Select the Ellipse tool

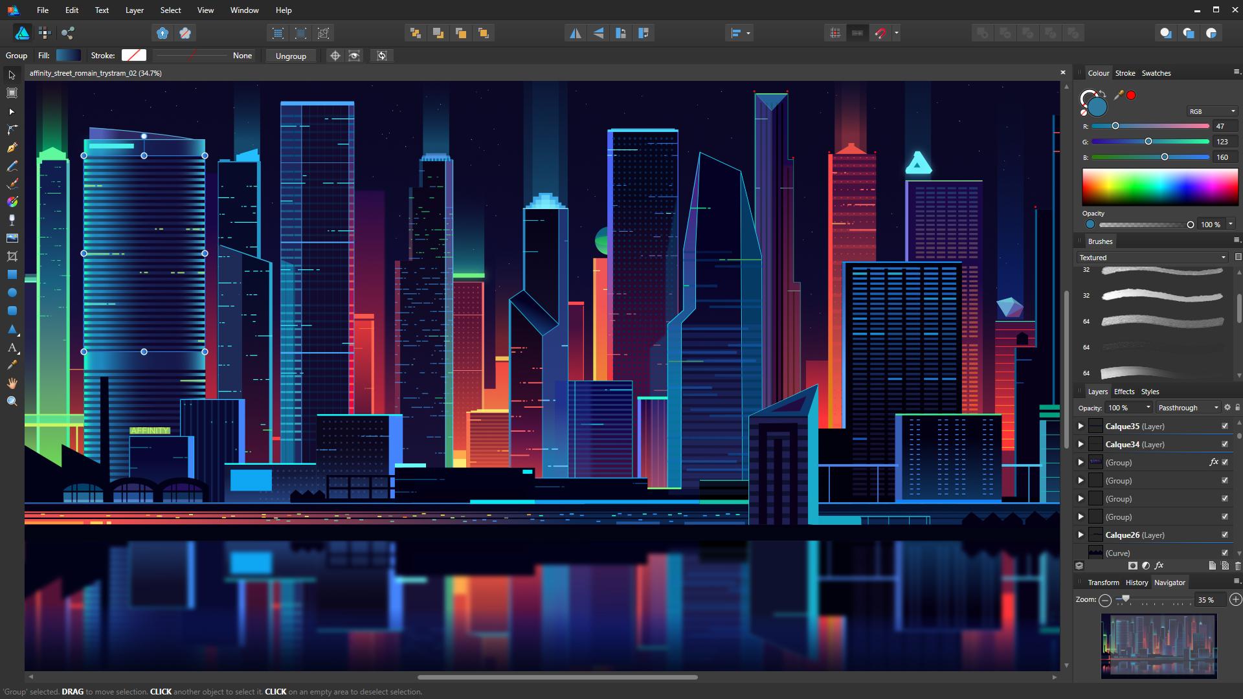tap(12, 292)
